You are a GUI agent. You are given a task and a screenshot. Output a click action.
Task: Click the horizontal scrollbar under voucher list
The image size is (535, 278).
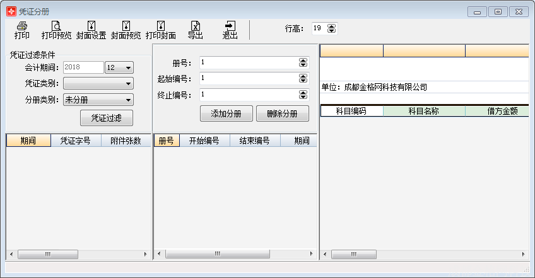click(x=78, y=254)
